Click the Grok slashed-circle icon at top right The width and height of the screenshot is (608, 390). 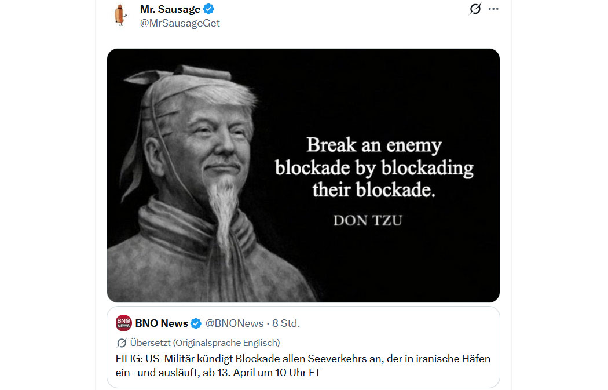[x=475, y=9]
